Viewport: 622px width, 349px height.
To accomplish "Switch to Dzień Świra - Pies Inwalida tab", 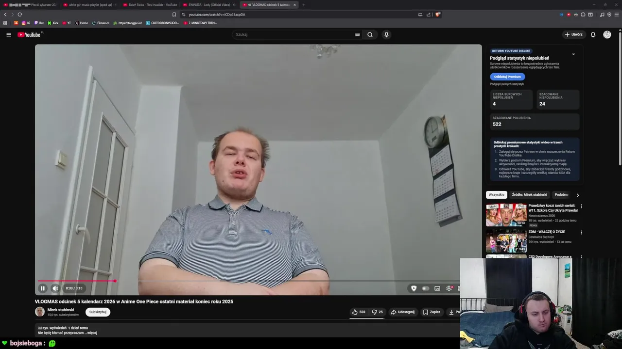I will pyautogui.click(x=150, y=5).
